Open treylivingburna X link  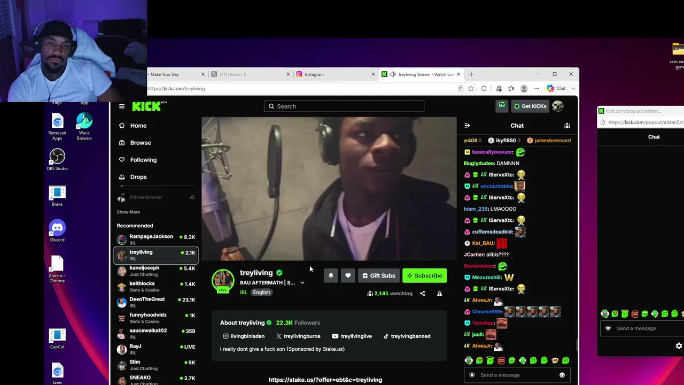coord(298,336)
